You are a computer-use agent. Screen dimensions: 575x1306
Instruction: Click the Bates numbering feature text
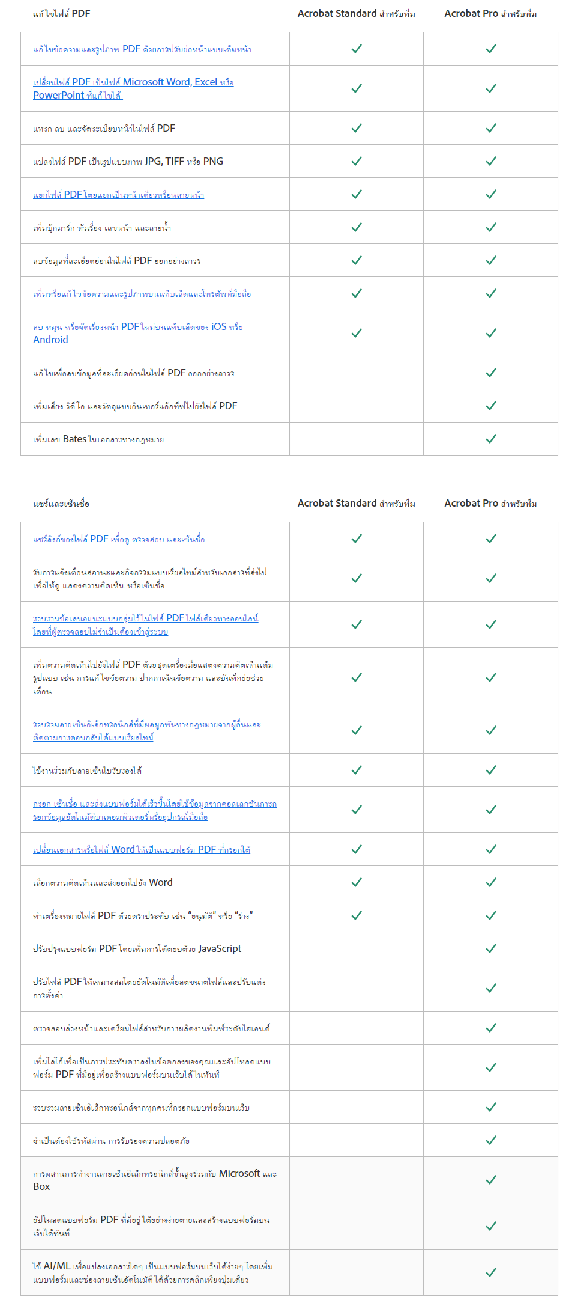98,439
